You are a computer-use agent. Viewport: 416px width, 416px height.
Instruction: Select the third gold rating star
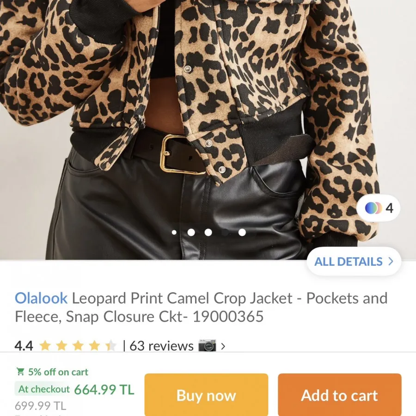[78, 346]
